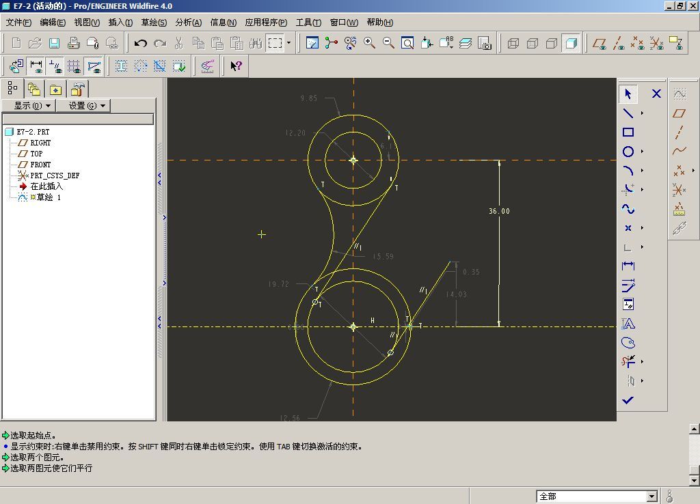The width and height of the screenshot is (700, 504).
Task: Select the Mirror tool
Action: 630,381
